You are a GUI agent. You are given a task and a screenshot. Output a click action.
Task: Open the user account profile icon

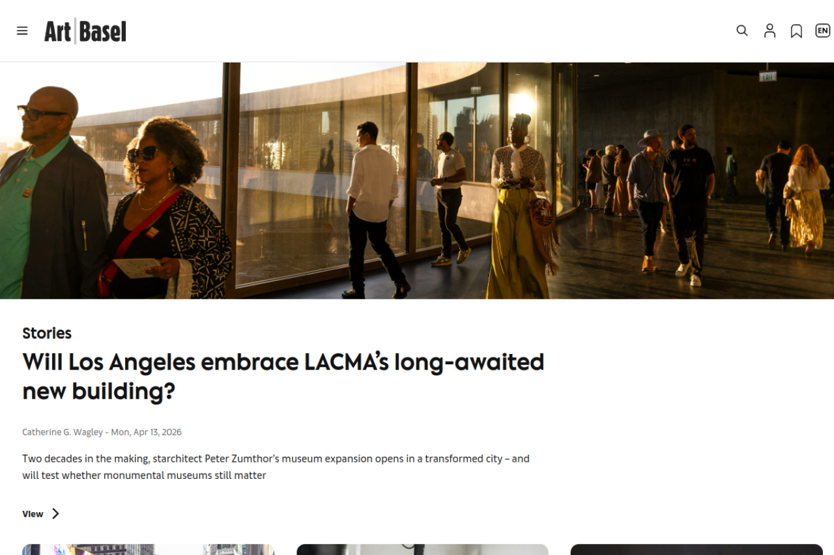coord(769,31)
